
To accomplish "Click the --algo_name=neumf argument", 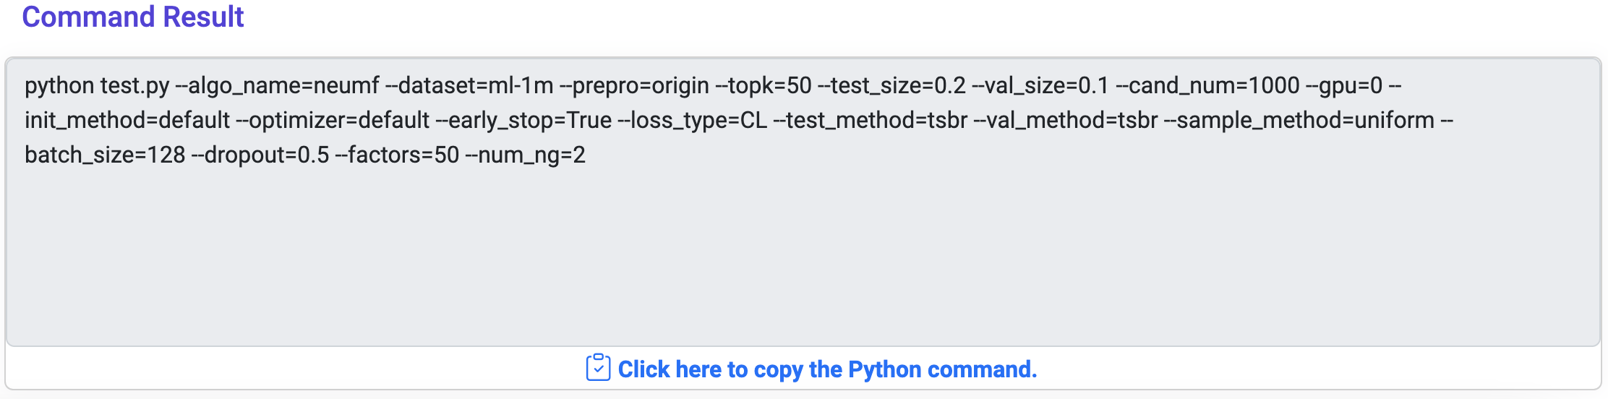I will [x=278, y=86].
